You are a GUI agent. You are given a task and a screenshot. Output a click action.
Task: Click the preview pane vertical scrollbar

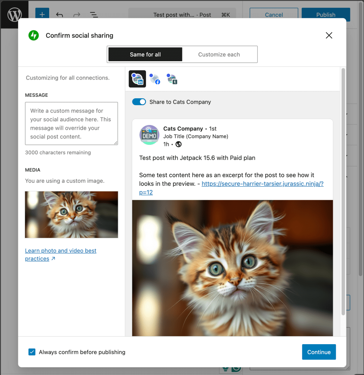click(343, 191)
